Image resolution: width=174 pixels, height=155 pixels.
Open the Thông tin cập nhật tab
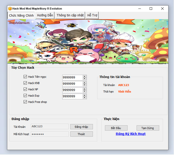(70, 15)
